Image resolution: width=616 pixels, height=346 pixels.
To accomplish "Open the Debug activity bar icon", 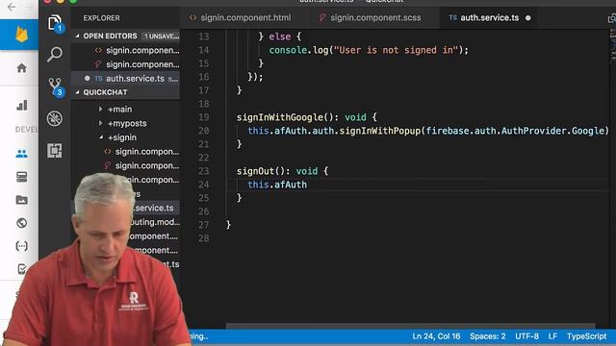I will (55, 118).
